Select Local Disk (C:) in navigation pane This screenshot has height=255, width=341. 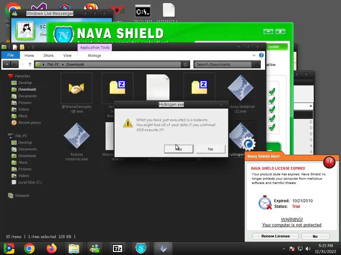(30, 182)
